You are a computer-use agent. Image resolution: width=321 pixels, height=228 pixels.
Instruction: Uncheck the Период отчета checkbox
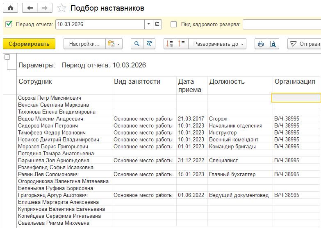click(9, 24)
